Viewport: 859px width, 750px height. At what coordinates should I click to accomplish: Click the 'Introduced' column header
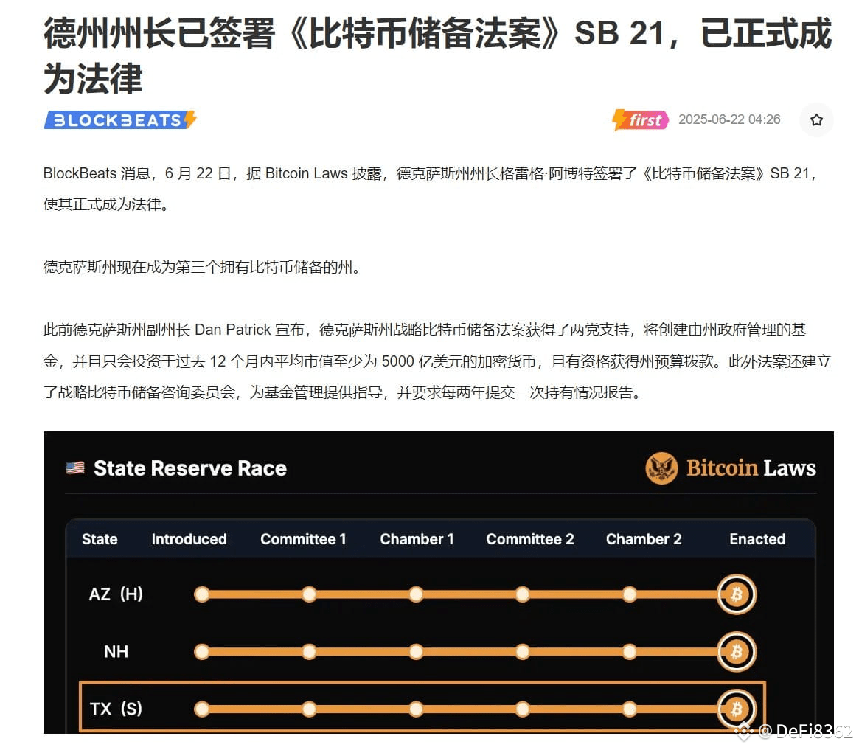(189, 539)
